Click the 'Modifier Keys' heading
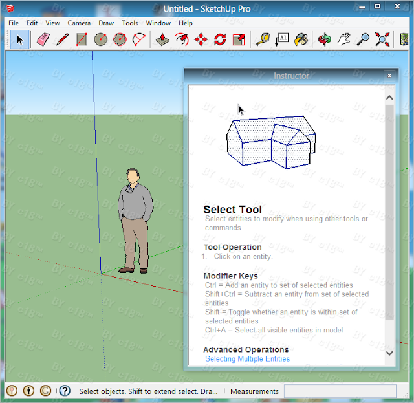414x403 pixels. (230, 276)
